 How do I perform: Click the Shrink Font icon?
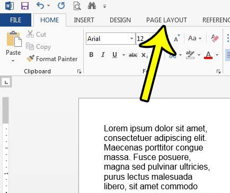(x=177, y=38)
